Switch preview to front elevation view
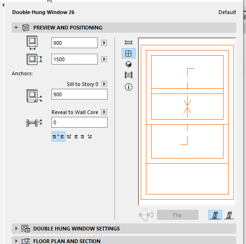 [129, 53]
